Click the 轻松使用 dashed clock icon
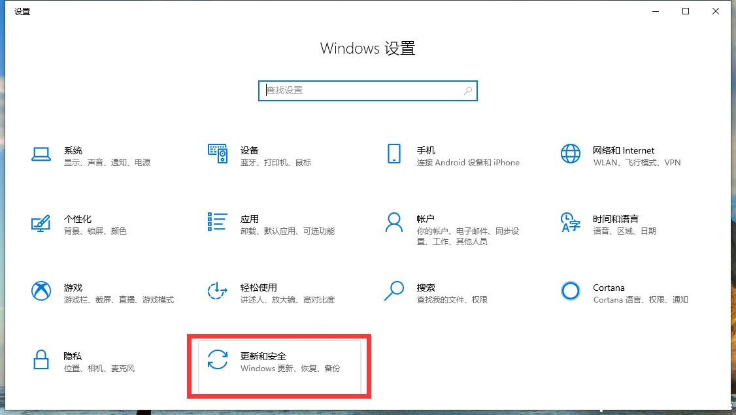 (217, 291)
